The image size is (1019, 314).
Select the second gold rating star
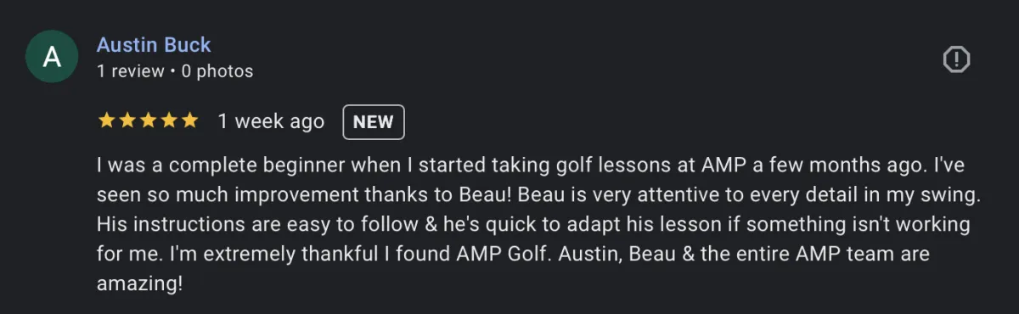(127, 121)
